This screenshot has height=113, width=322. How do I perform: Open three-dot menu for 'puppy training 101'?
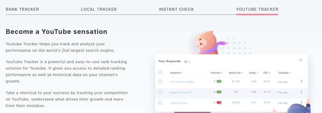click(301, 92)
